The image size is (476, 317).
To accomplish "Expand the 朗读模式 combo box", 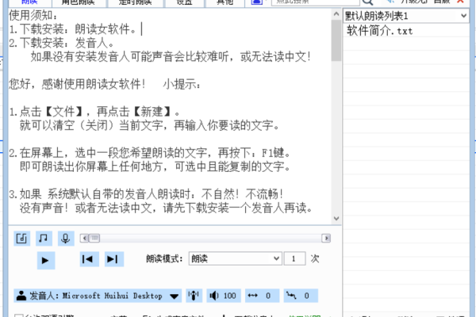I will (x=235, y=259).
